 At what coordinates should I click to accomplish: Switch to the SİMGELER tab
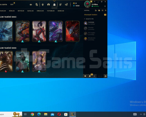(40, 11)
